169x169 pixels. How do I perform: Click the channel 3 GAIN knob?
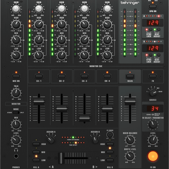pyautogui.click(x=84, y=9)
